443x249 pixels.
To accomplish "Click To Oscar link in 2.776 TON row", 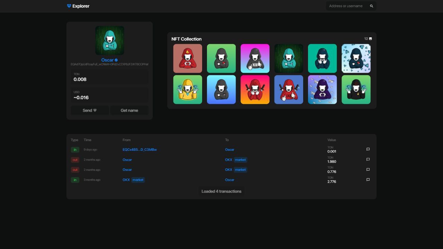I will coord(229,180).
